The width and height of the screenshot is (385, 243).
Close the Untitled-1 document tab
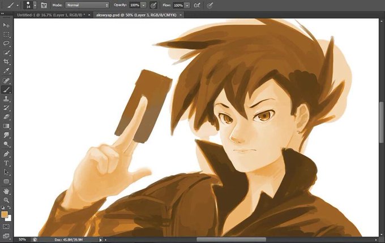(89, 15)
